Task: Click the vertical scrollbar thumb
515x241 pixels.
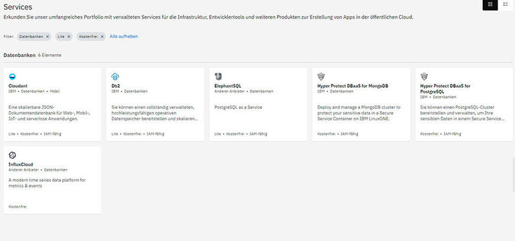Action: (x=514, y=174)
